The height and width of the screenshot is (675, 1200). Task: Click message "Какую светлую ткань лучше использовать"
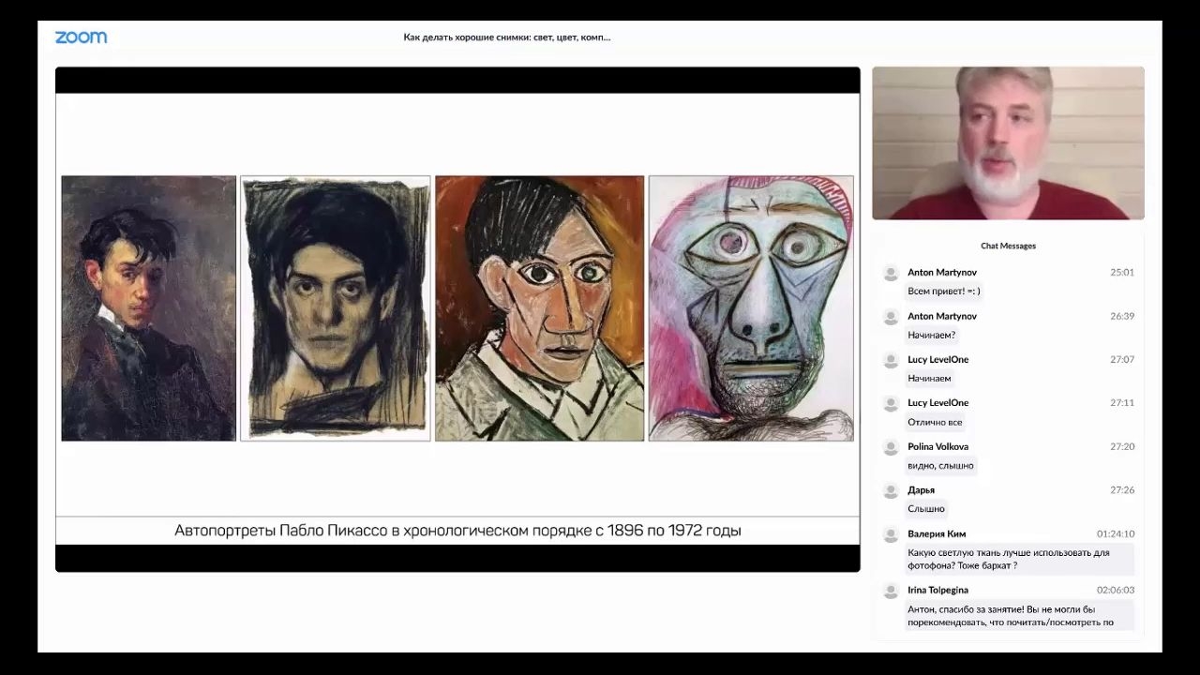[x=1018, y=560]
